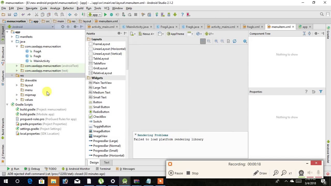The width and height of the screenshot is (331, 186).
Task: Switch to the Text editor tab
Action: pyautogui.click(x=107, y=162)
